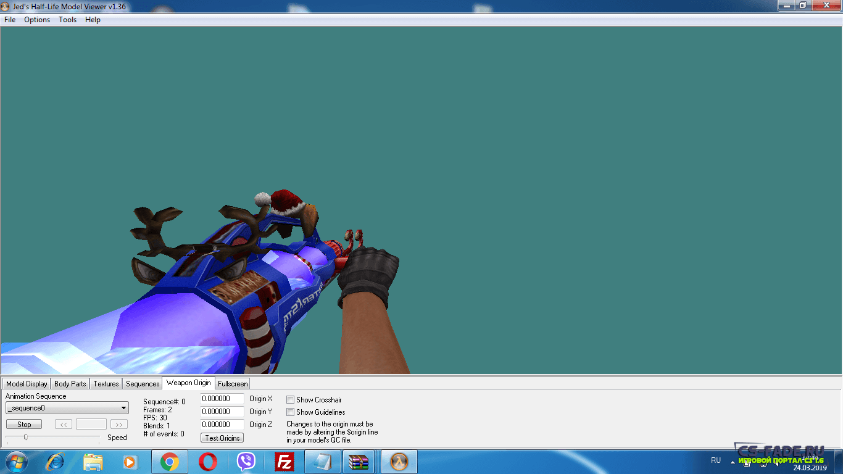Click the RU language indicator

click(x=716, y=460)
